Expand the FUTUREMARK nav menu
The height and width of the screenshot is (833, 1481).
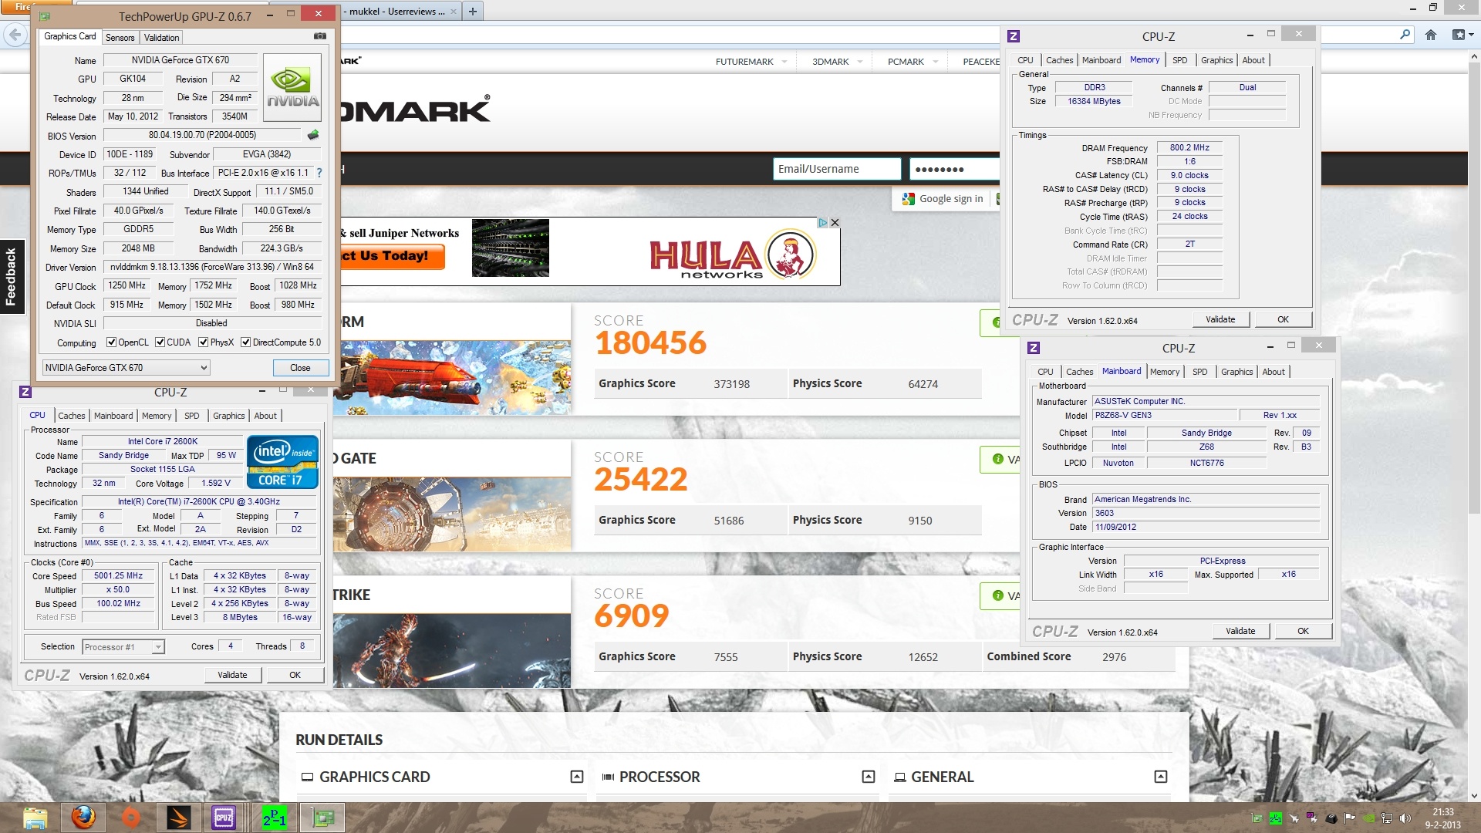pyautogui.click(x=784, y=62)
